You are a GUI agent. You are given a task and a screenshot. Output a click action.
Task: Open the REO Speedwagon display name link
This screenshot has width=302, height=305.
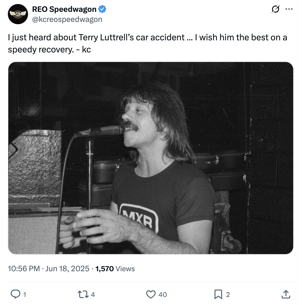point(64,9)
